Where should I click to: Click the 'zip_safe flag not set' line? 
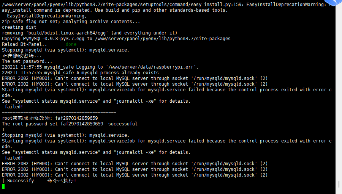pos(71,22)
